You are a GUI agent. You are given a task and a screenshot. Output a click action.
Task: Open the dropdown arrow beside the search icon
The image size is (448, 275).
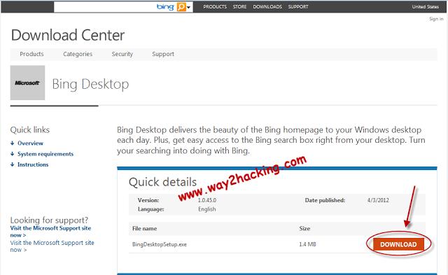coord(188,7)
